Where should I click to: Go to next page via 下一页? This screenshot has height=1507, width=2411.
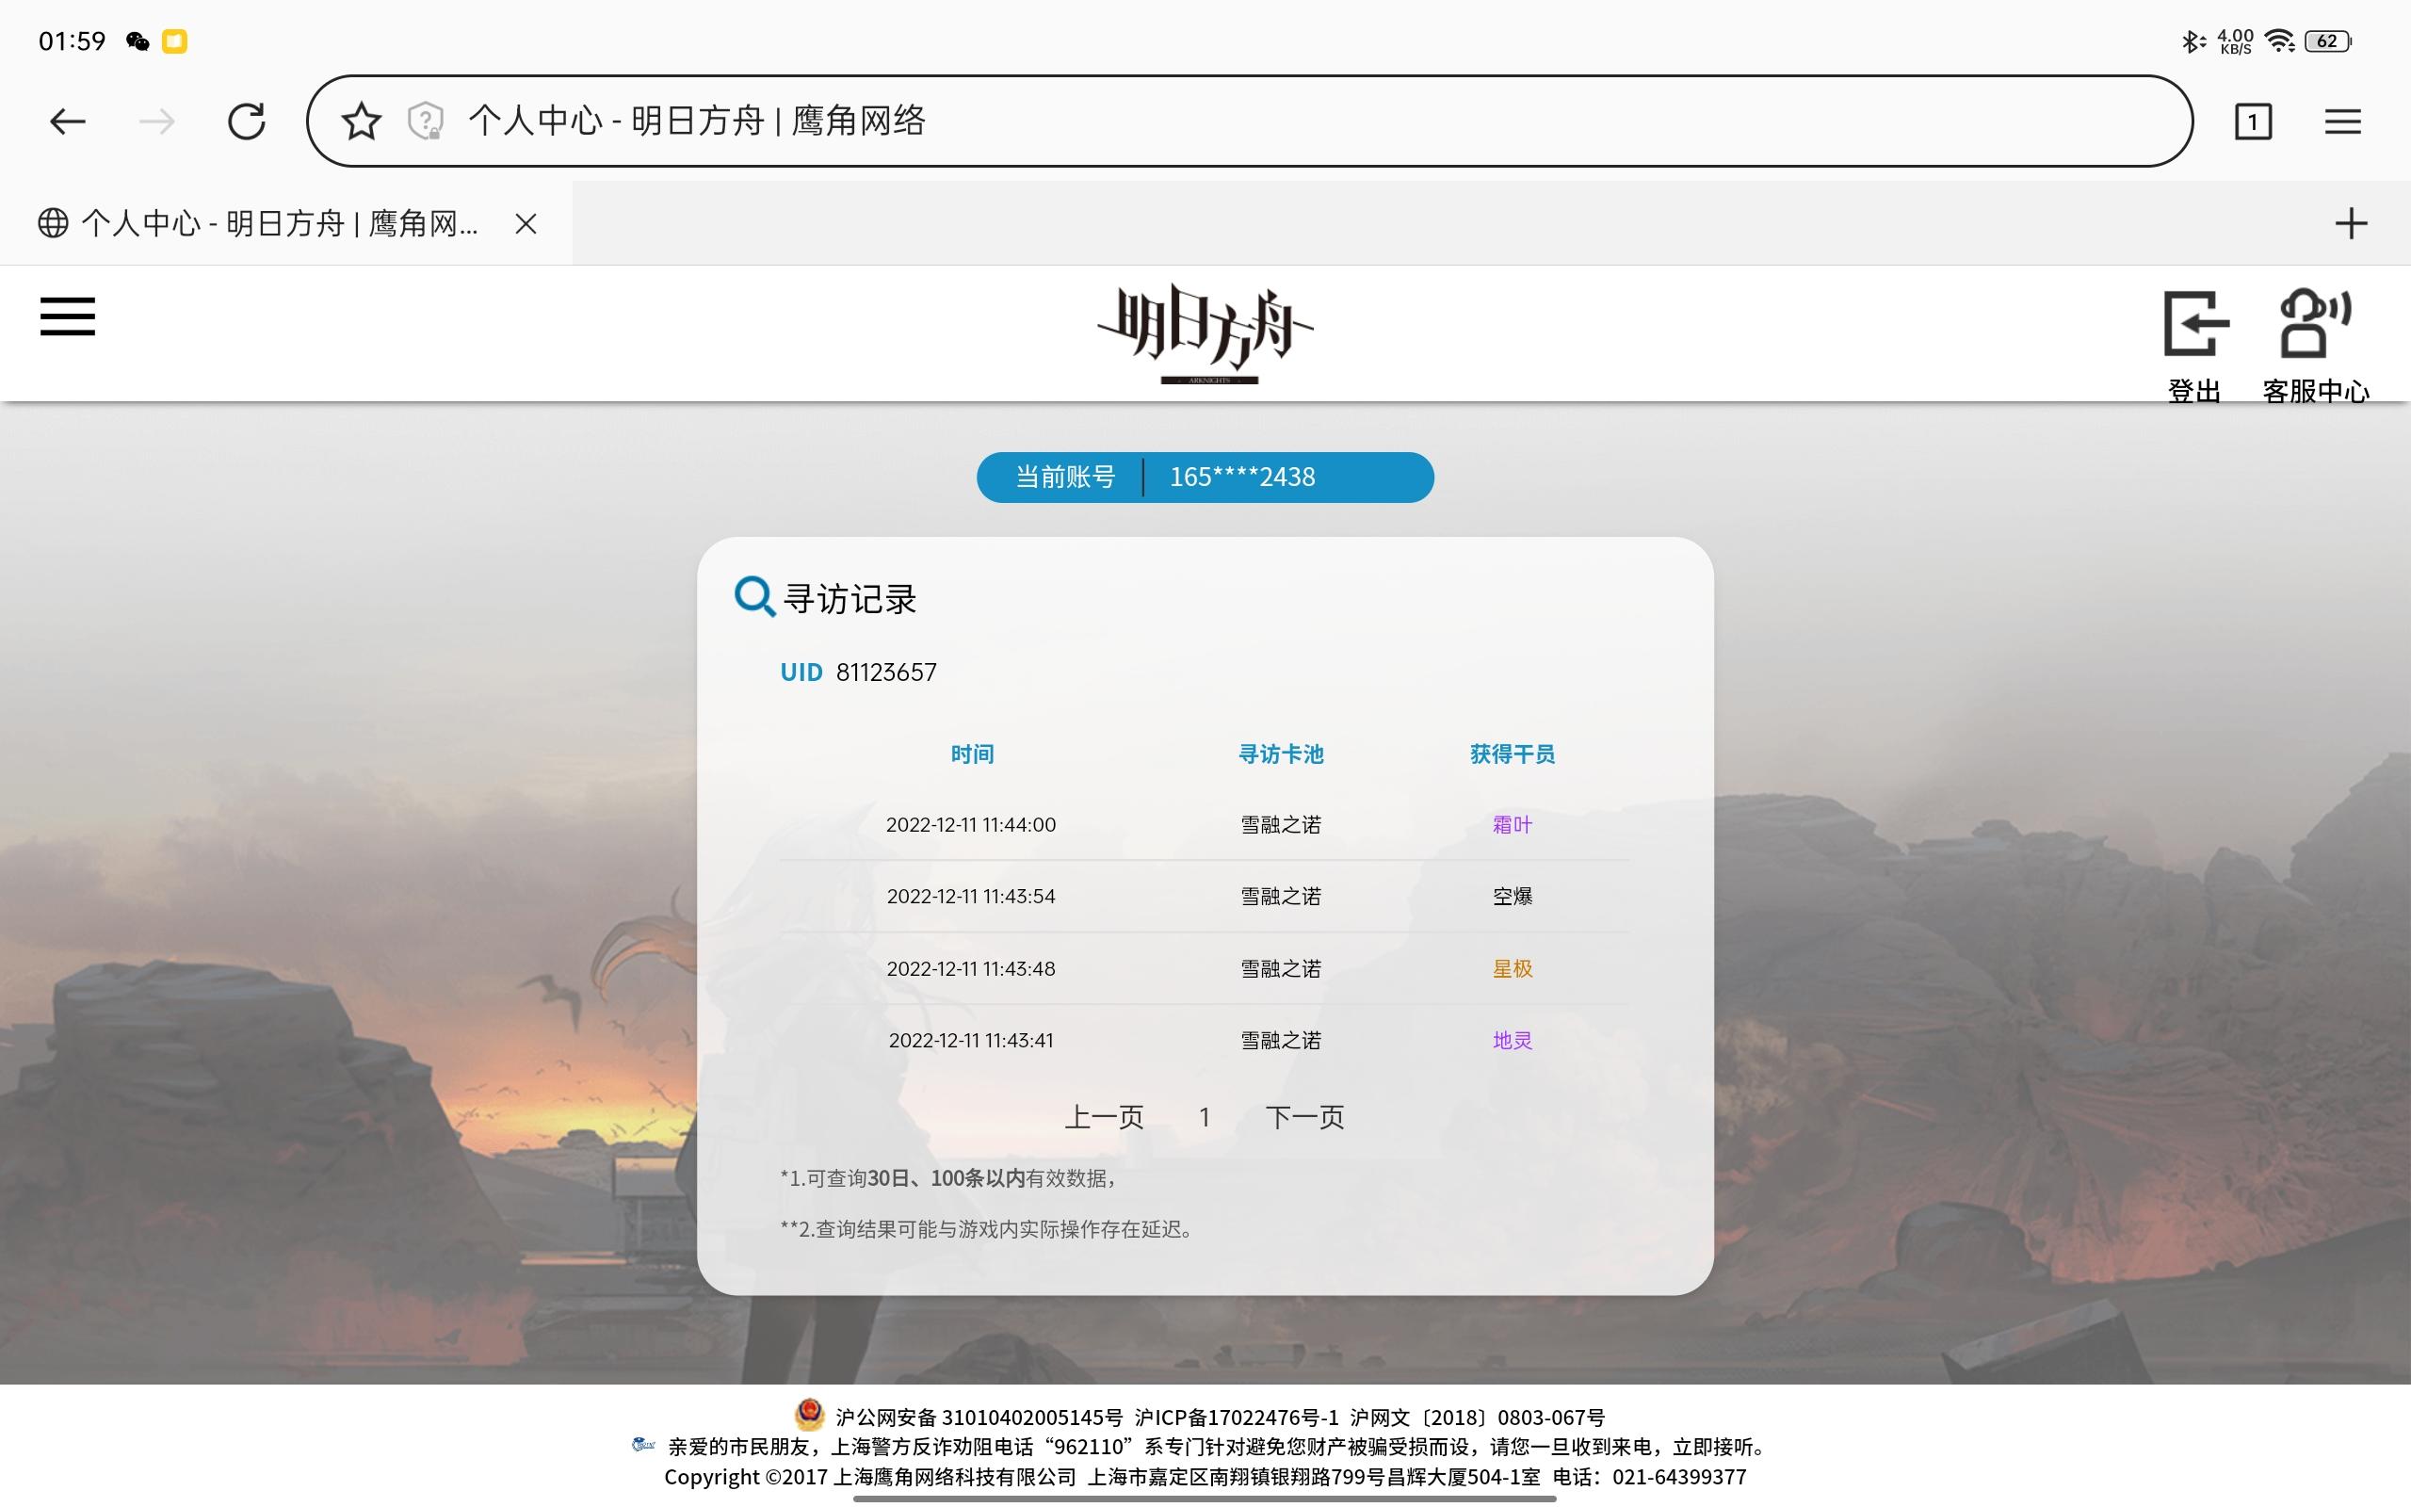pyautogui.click(x=1305, y=1117)
